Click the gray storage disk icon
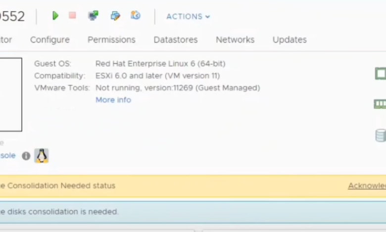 (381, 135)
